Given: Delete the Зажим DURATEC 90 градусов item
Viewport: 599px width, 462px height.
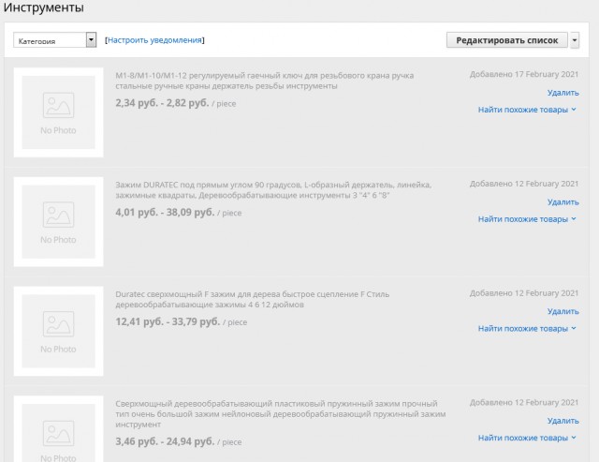Looking at the screenshot, I should tap(563, 201).
